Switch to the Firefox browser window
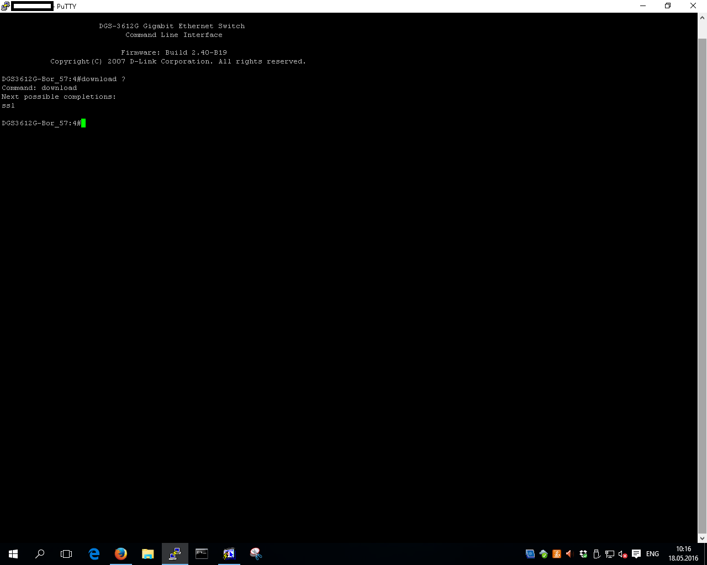This screenshot has height=565, width=707. click(120, 554)
